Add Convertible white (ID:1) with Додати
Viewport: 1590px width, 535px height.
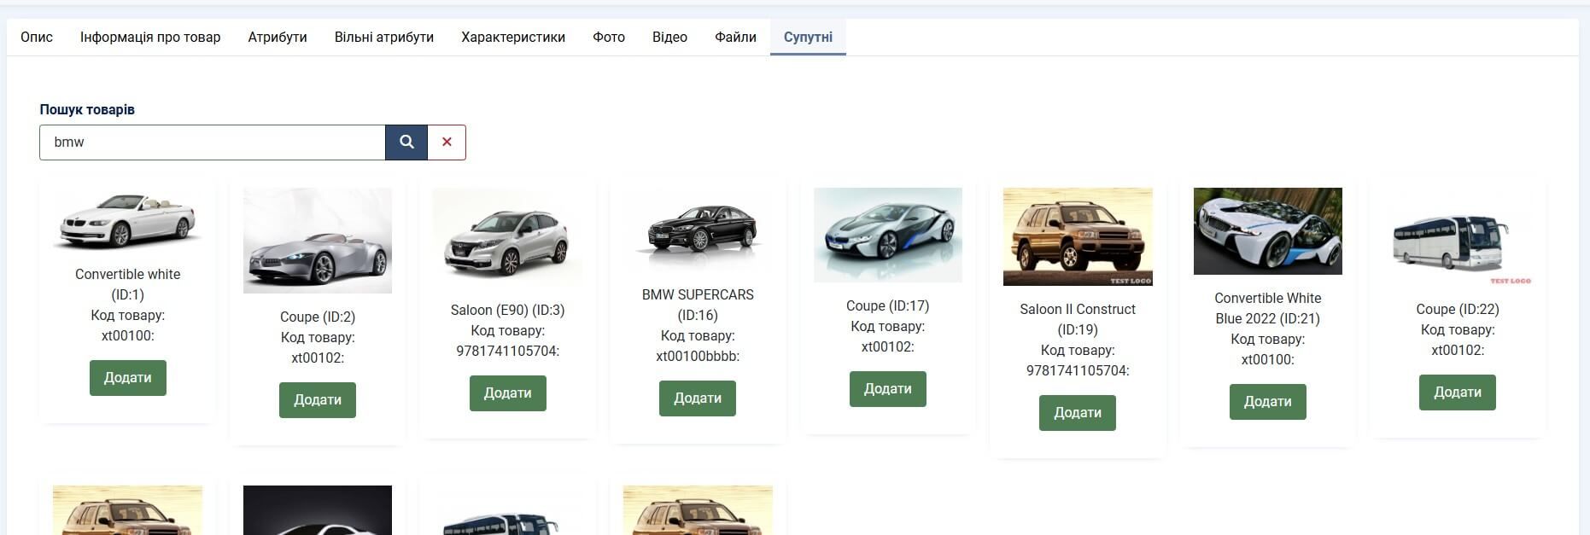[x=128, y=378]
